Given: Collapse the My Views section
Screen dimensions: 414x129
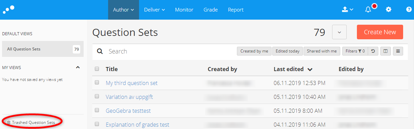Looking at the screenshot, I should (x=78, y=67).
